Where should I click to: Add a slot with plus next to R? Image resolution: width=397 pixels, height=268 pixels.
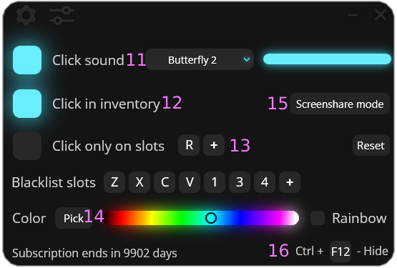click(x=214, y=145)
